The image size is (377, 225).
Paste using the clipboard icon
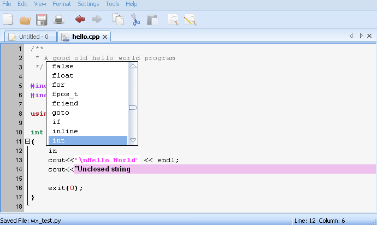[x=152, y=20]
